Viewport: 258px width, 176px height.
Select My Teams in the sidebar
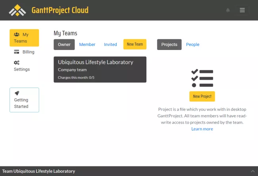pos(24,38)
